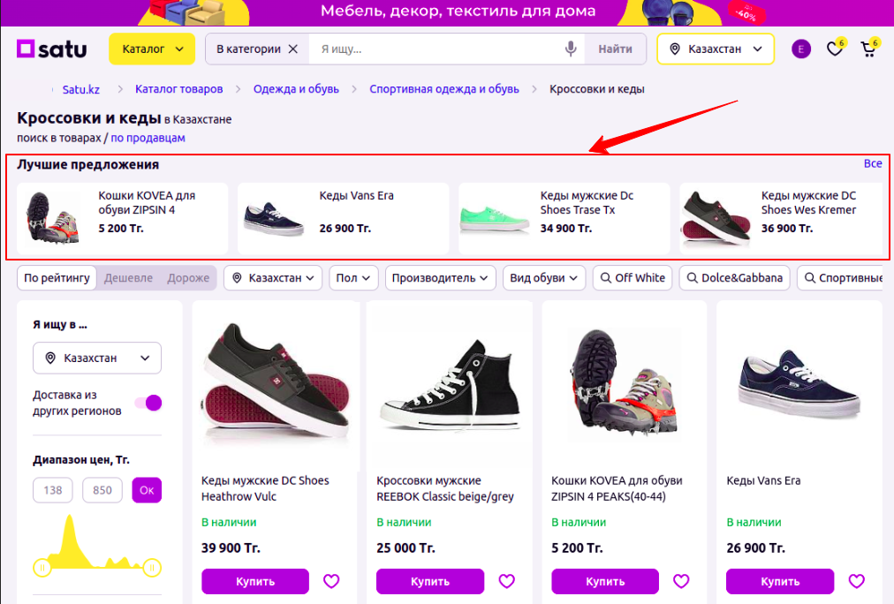
Task: Sort products by 'Дороже'
Action: point(188,278)
